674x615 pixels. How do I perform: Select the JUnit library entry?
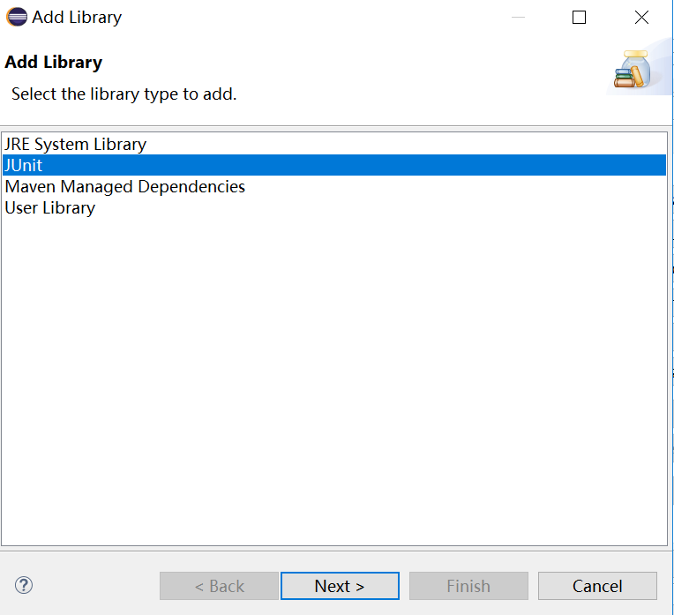coord(334,165)
